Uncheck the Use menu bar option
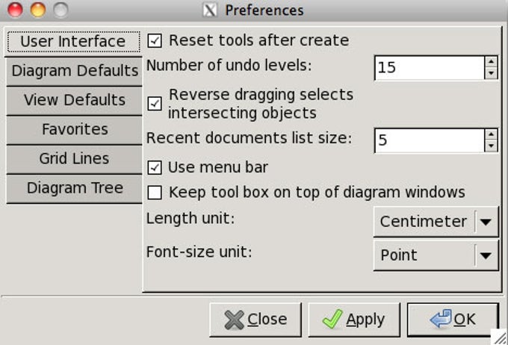 [155, 167]
